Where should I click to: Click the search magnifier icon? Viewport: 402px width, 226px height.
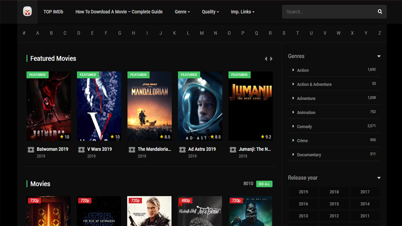[x=380, y=12]
